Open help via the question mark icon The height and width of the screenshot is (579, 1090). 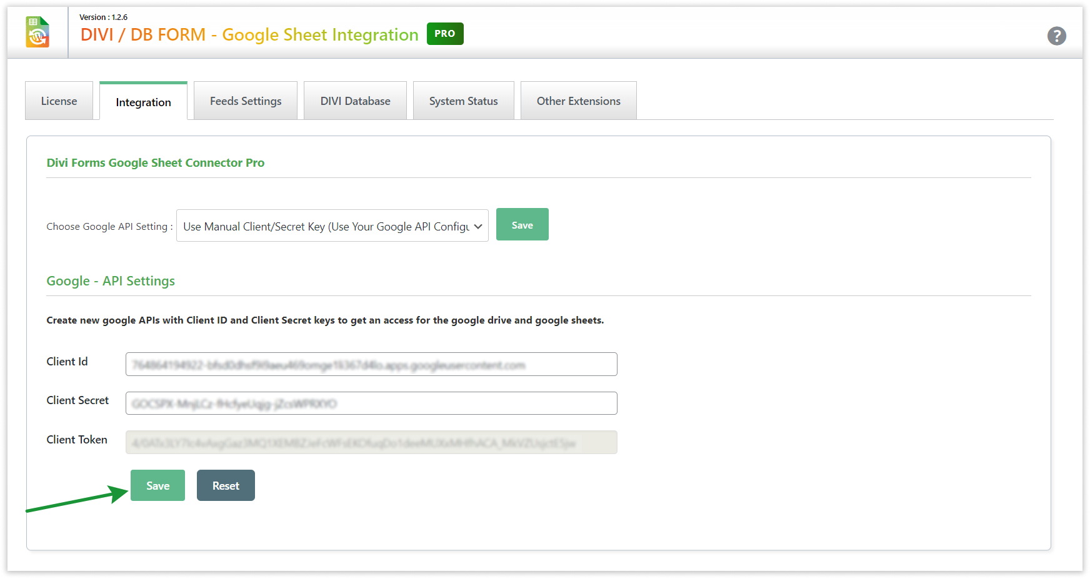coord(1056,36)
